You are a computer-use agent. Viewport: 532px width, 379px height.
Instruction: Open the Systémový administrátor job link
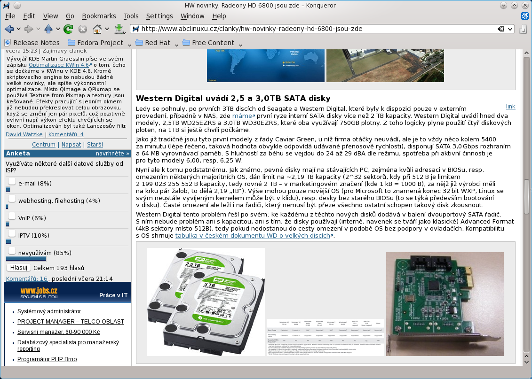pos(49,311)
